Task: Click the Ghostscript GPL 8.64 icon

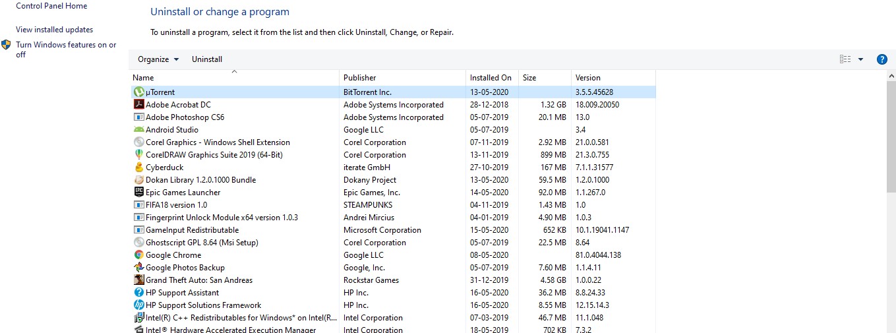Action: (139, 243)
